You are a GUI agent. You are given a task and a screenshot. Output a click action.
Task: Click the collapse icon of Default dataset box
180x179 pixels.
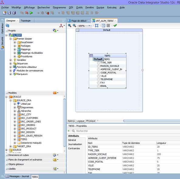tap(78, 30)
